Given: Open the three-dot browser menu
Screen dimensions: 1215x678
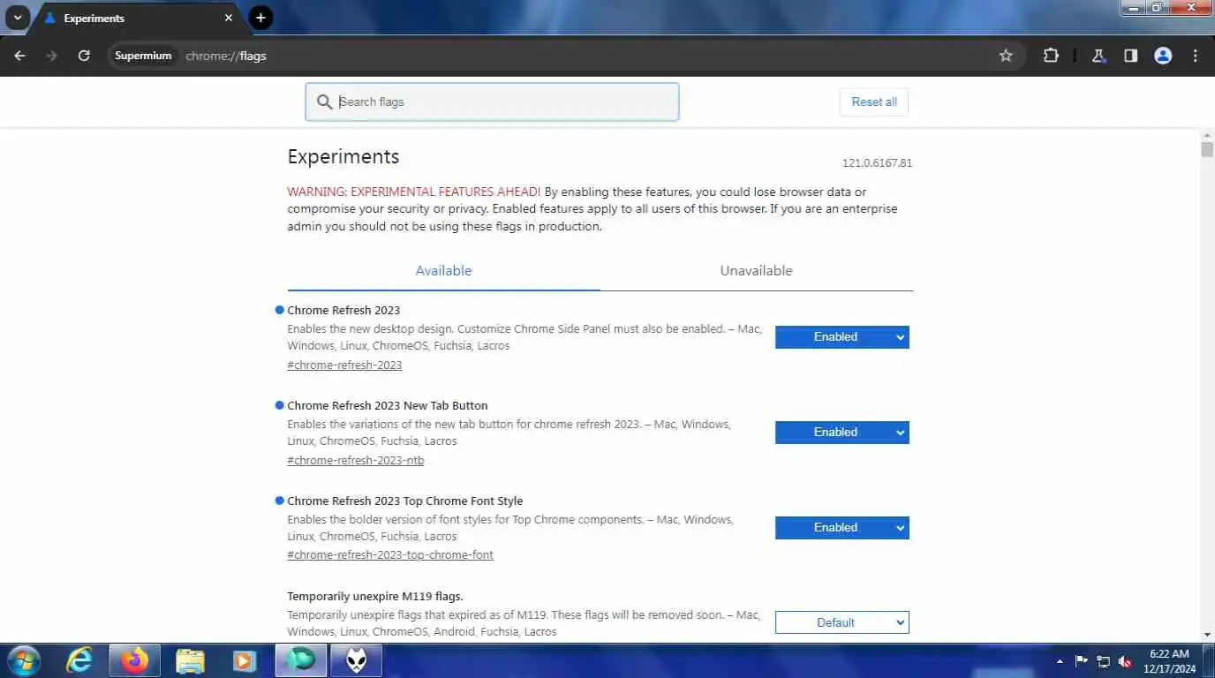Looking at the screenshot, I should click(1196, 56).
